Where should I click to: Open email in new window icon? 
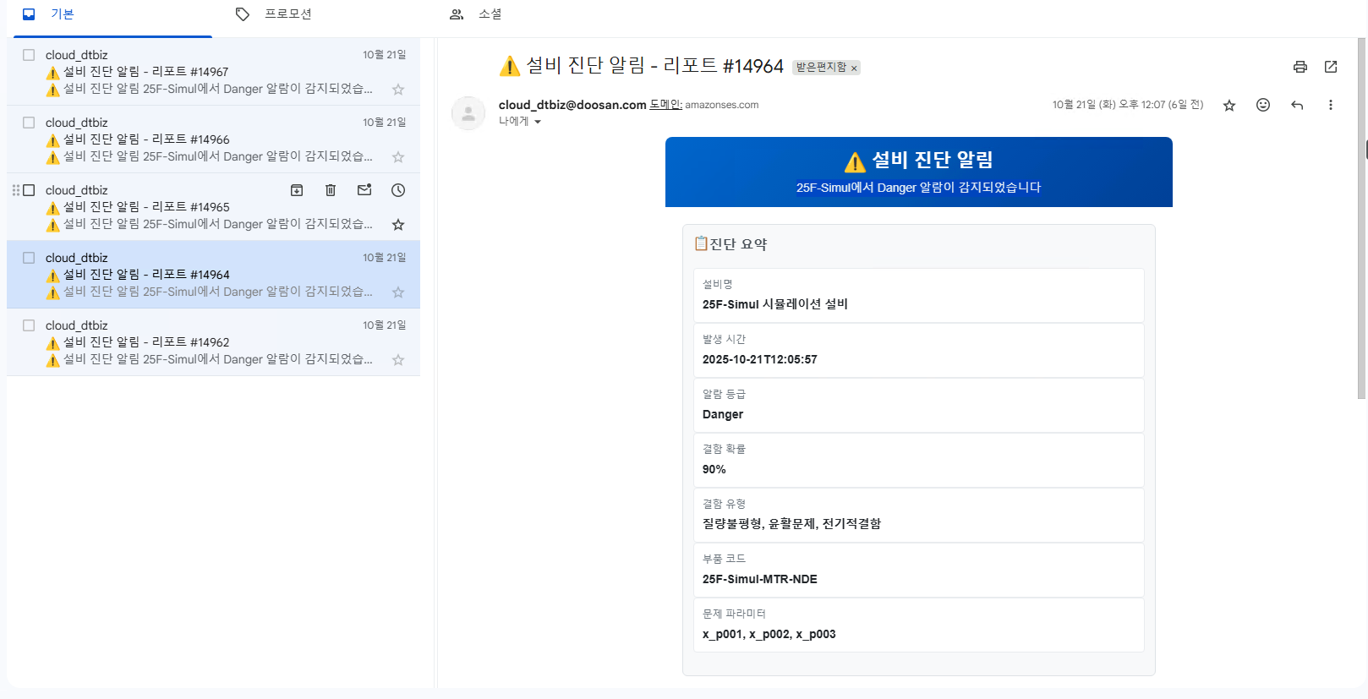(1331, 67)
